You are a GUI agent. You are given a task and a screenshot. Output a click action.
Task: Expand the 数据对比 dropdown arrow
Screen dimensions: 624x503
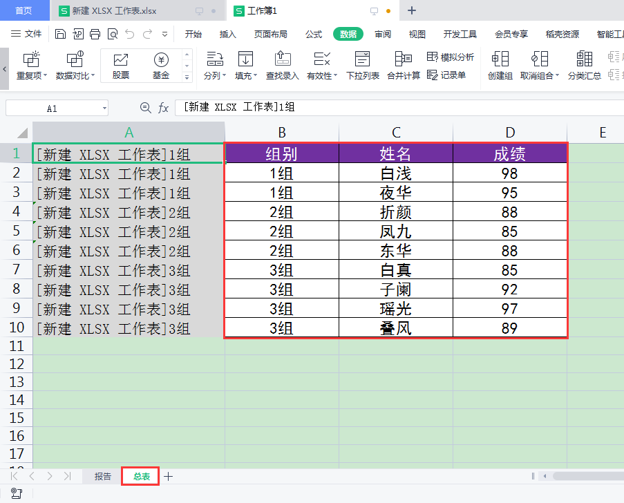coord(93,75)
